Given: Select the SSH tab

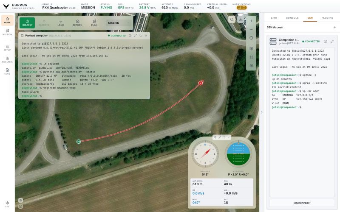Looking at the screenshot, I should tap(310, 18).
